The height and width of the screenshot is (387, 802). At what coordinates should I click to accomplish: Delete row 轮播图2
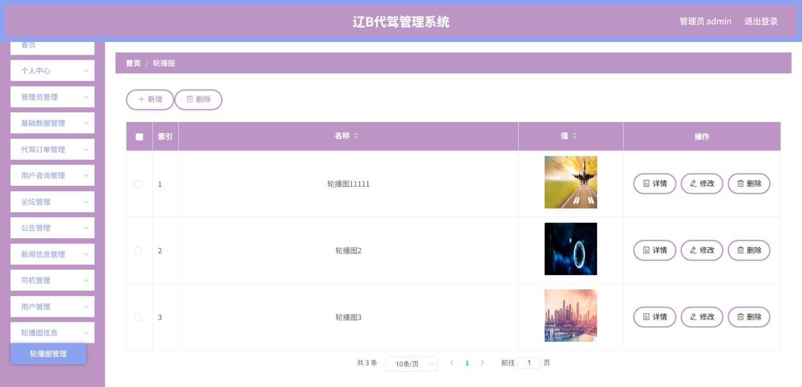tap(749, 250)
